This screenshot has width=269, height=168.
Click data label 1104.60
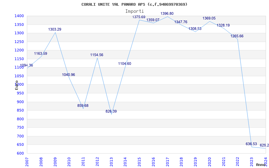124,64
